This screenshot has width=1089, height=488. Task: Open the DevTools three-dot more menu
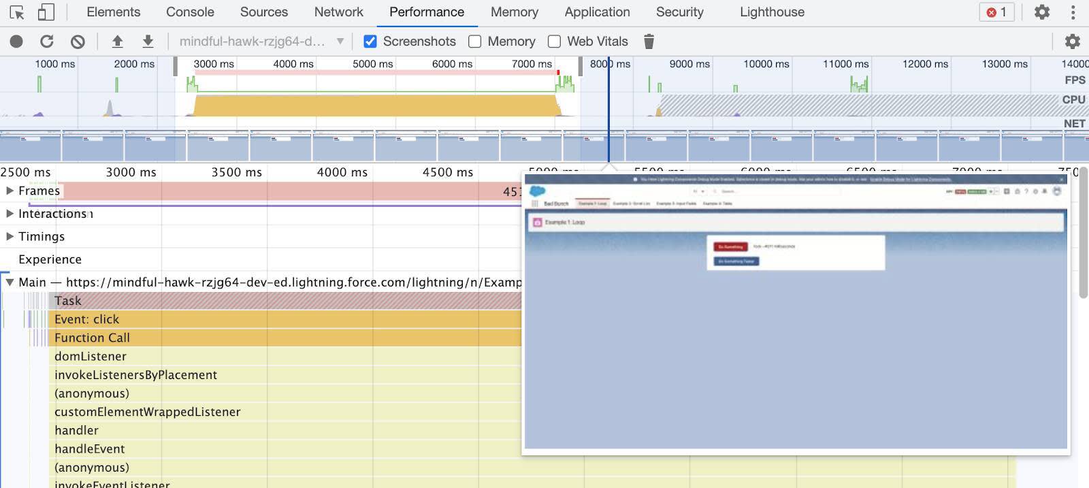pos(1073,12)
